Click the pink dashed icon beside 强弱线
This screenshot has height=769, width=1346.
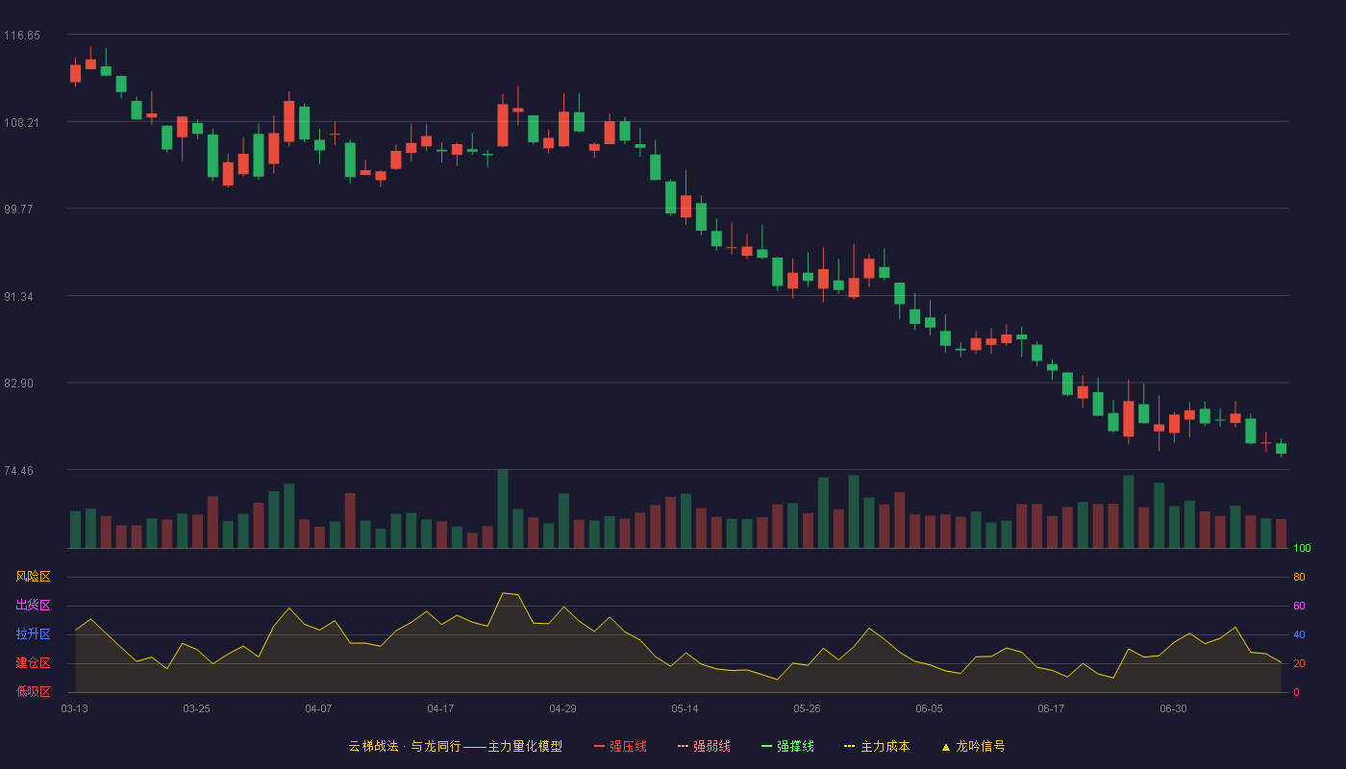click(x=683, y=746)
